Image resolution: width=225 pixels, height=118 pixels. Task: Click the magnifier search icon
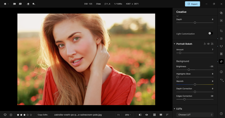pos(34,4)
